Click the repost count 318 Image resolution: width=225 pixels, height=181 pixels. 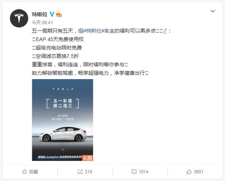(88, 172)
